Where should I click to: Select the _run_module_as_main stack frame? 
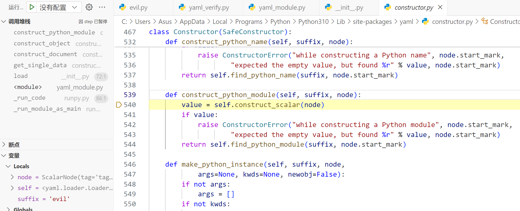pyautogui.click(x=57, y=109)
